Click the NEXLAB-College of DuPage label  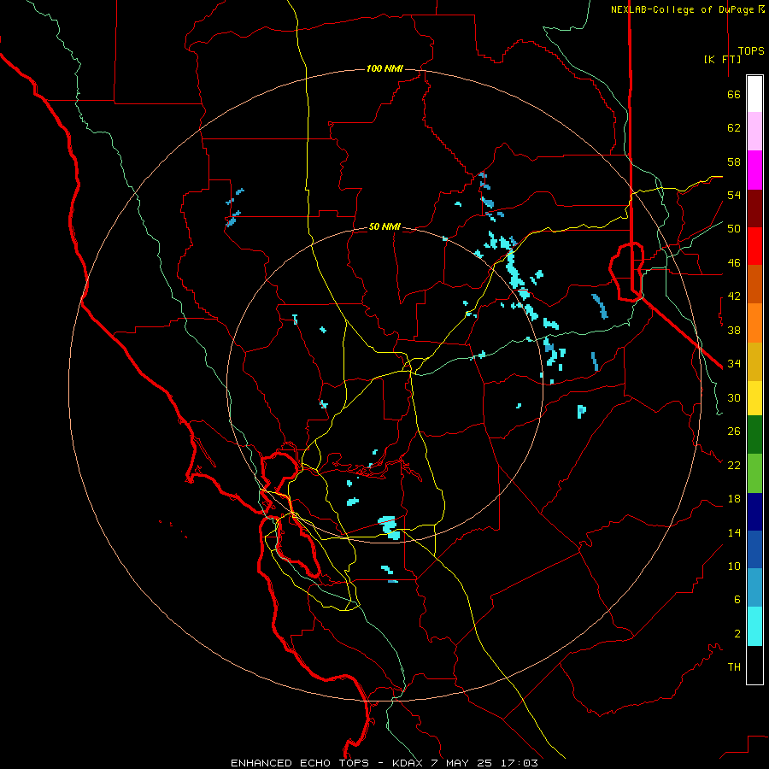click(x=687, y=9)
